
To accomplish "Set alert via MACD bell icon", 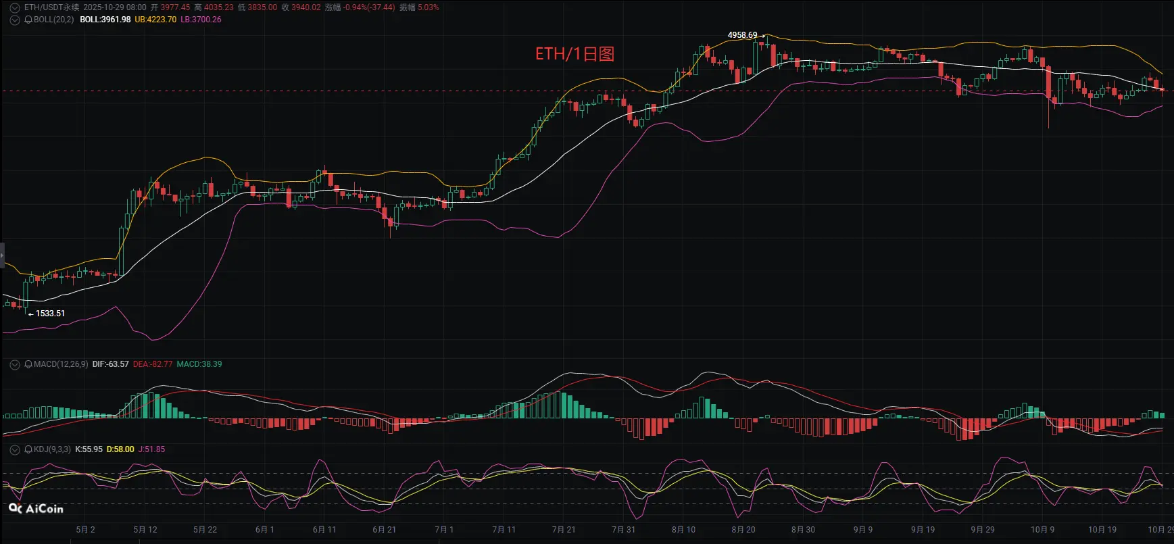I will point(28,364).
